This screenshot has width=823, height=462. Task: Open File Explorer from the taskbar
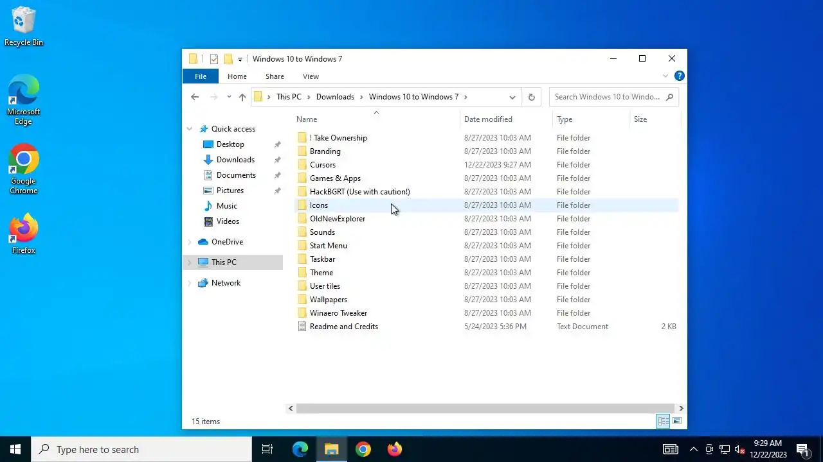[331, 449]
